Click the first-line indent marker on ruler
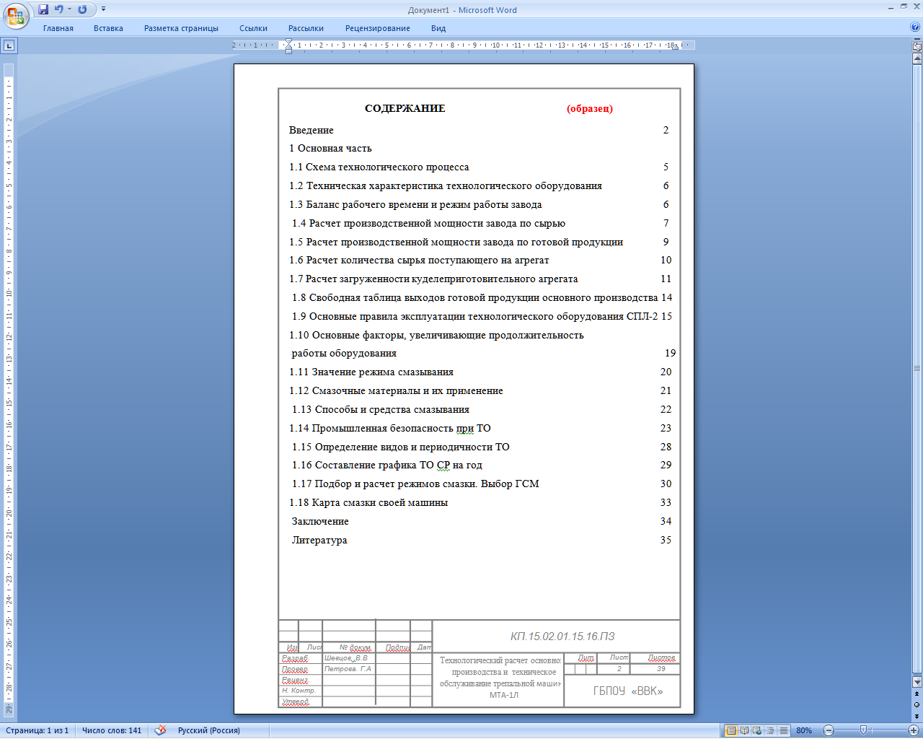This screenshot has height=739, width=923. [288, 43]
